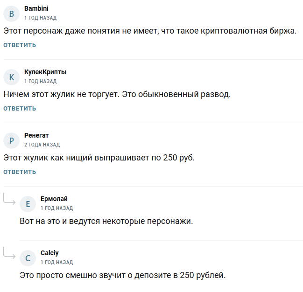
Task: Select Calciy's avatar with letter C
Action: click(28, 258)
